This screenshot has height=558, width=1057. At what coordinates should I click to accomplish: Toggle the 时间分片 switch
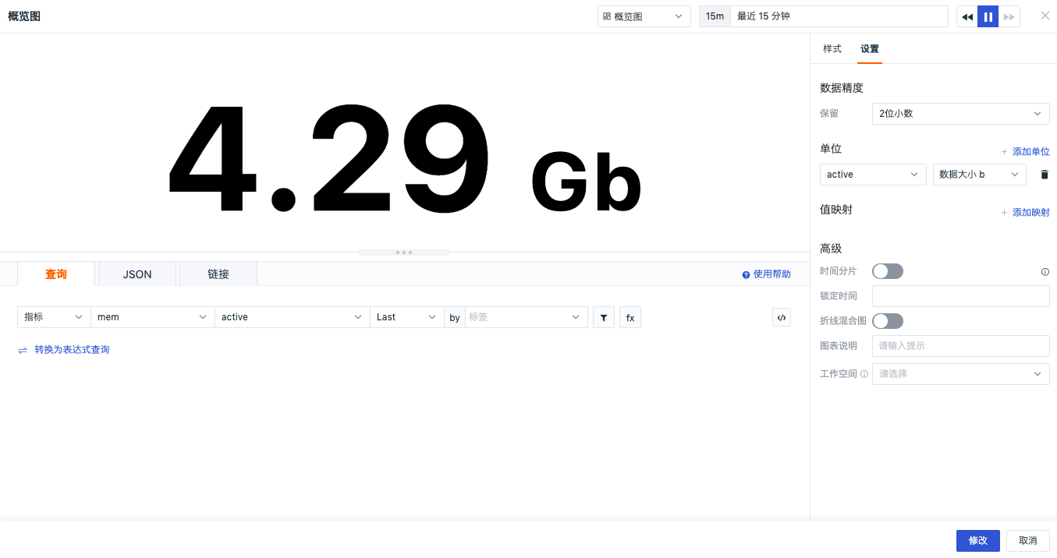click(888, 271)
